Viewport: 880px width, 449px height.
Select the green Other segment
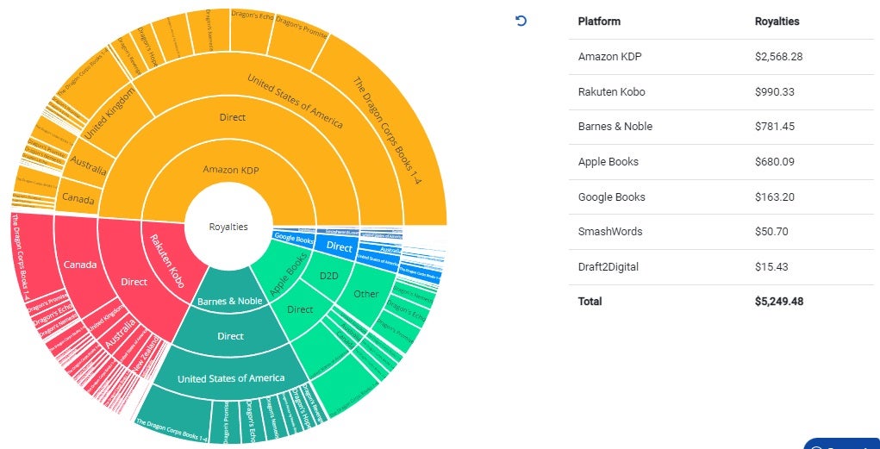tap(366, 294)
